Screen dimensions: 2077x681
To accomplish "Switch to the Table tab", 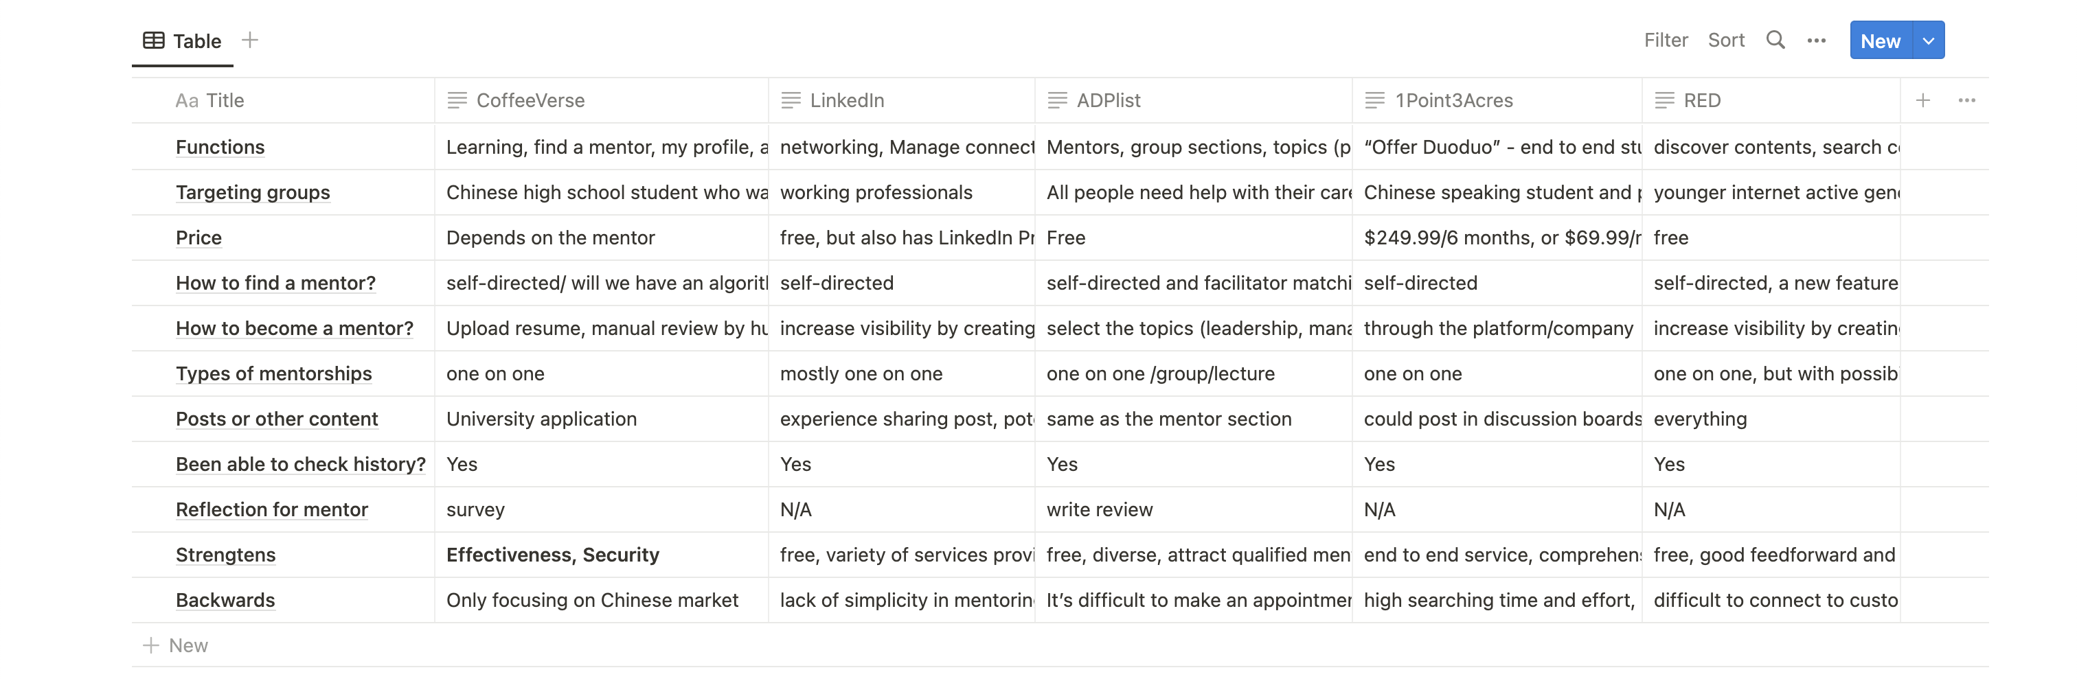I will (196, 41).
